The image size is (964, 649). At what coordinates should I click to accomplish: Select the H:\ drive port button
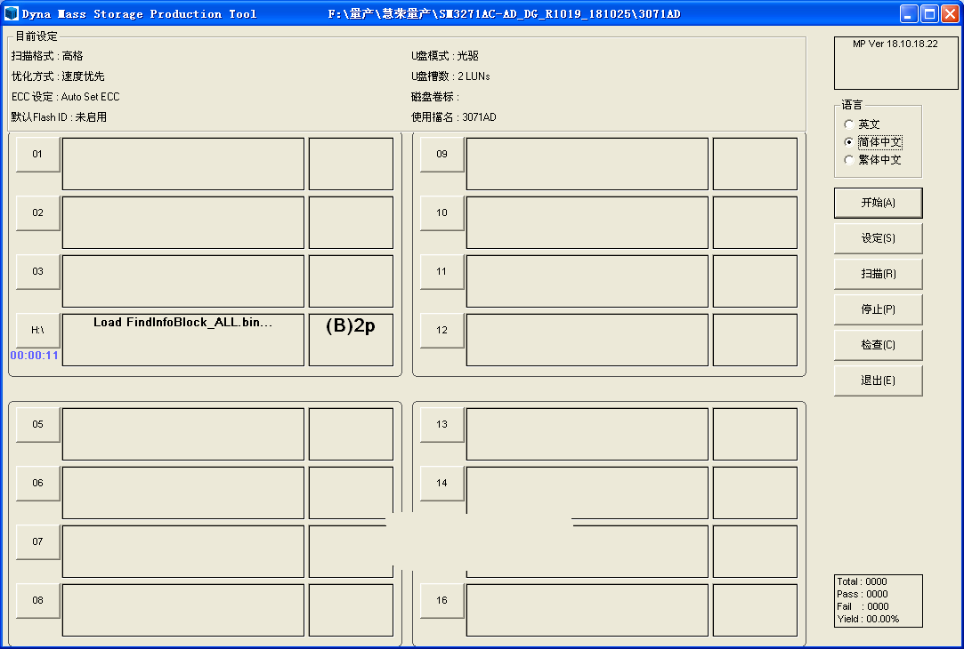pos(38,331)
